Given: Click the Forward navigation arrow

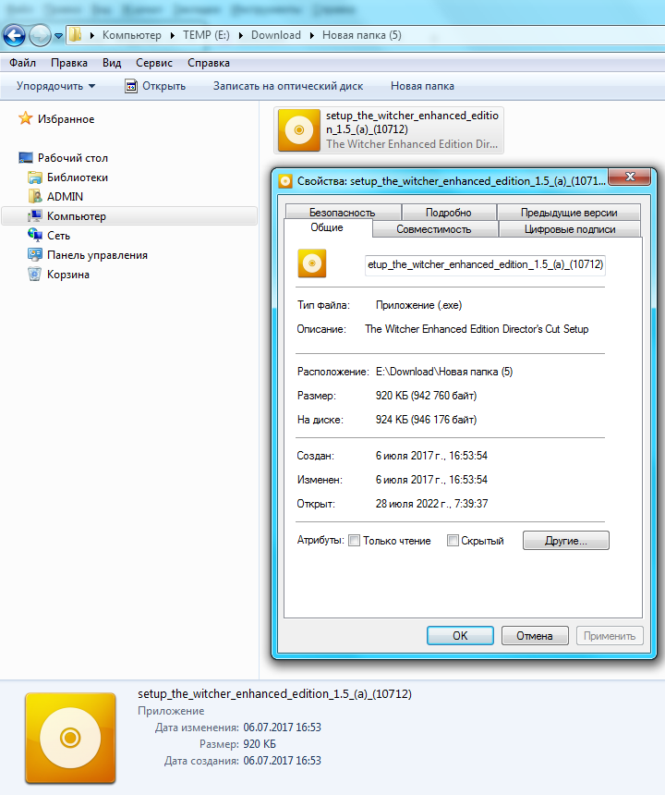Looking at the screenshot, I should pos(40,35).
